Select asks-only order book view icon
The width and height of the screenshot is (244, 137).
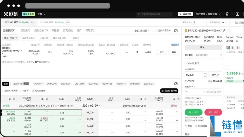pos(238,47)
